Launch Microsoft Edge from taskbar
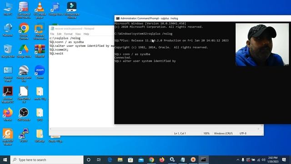The image size is (291, 164). pyautogui.click(x=110, y=160)
